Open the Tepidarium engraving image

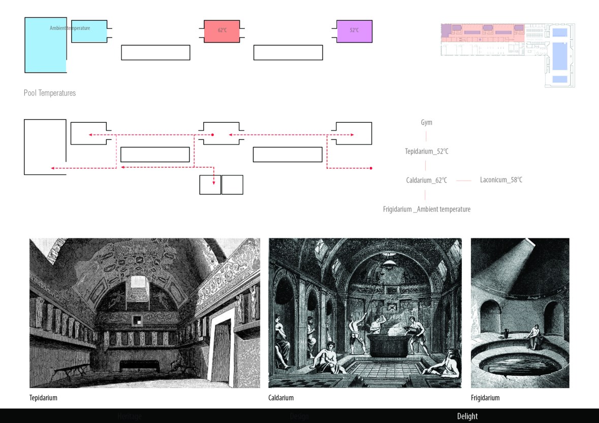pyautogui.click(x=145, y=313)
